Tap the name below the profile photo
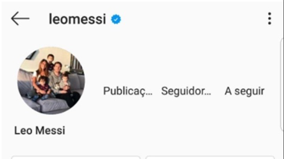Image resolution: width=284 pixels, height=159 pixels. 39,130
